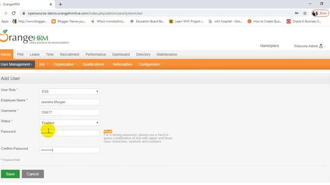The width and height of the screenshot is (330, 185).
Task: Open the Maintenance tab
Action: pos(167,54)
